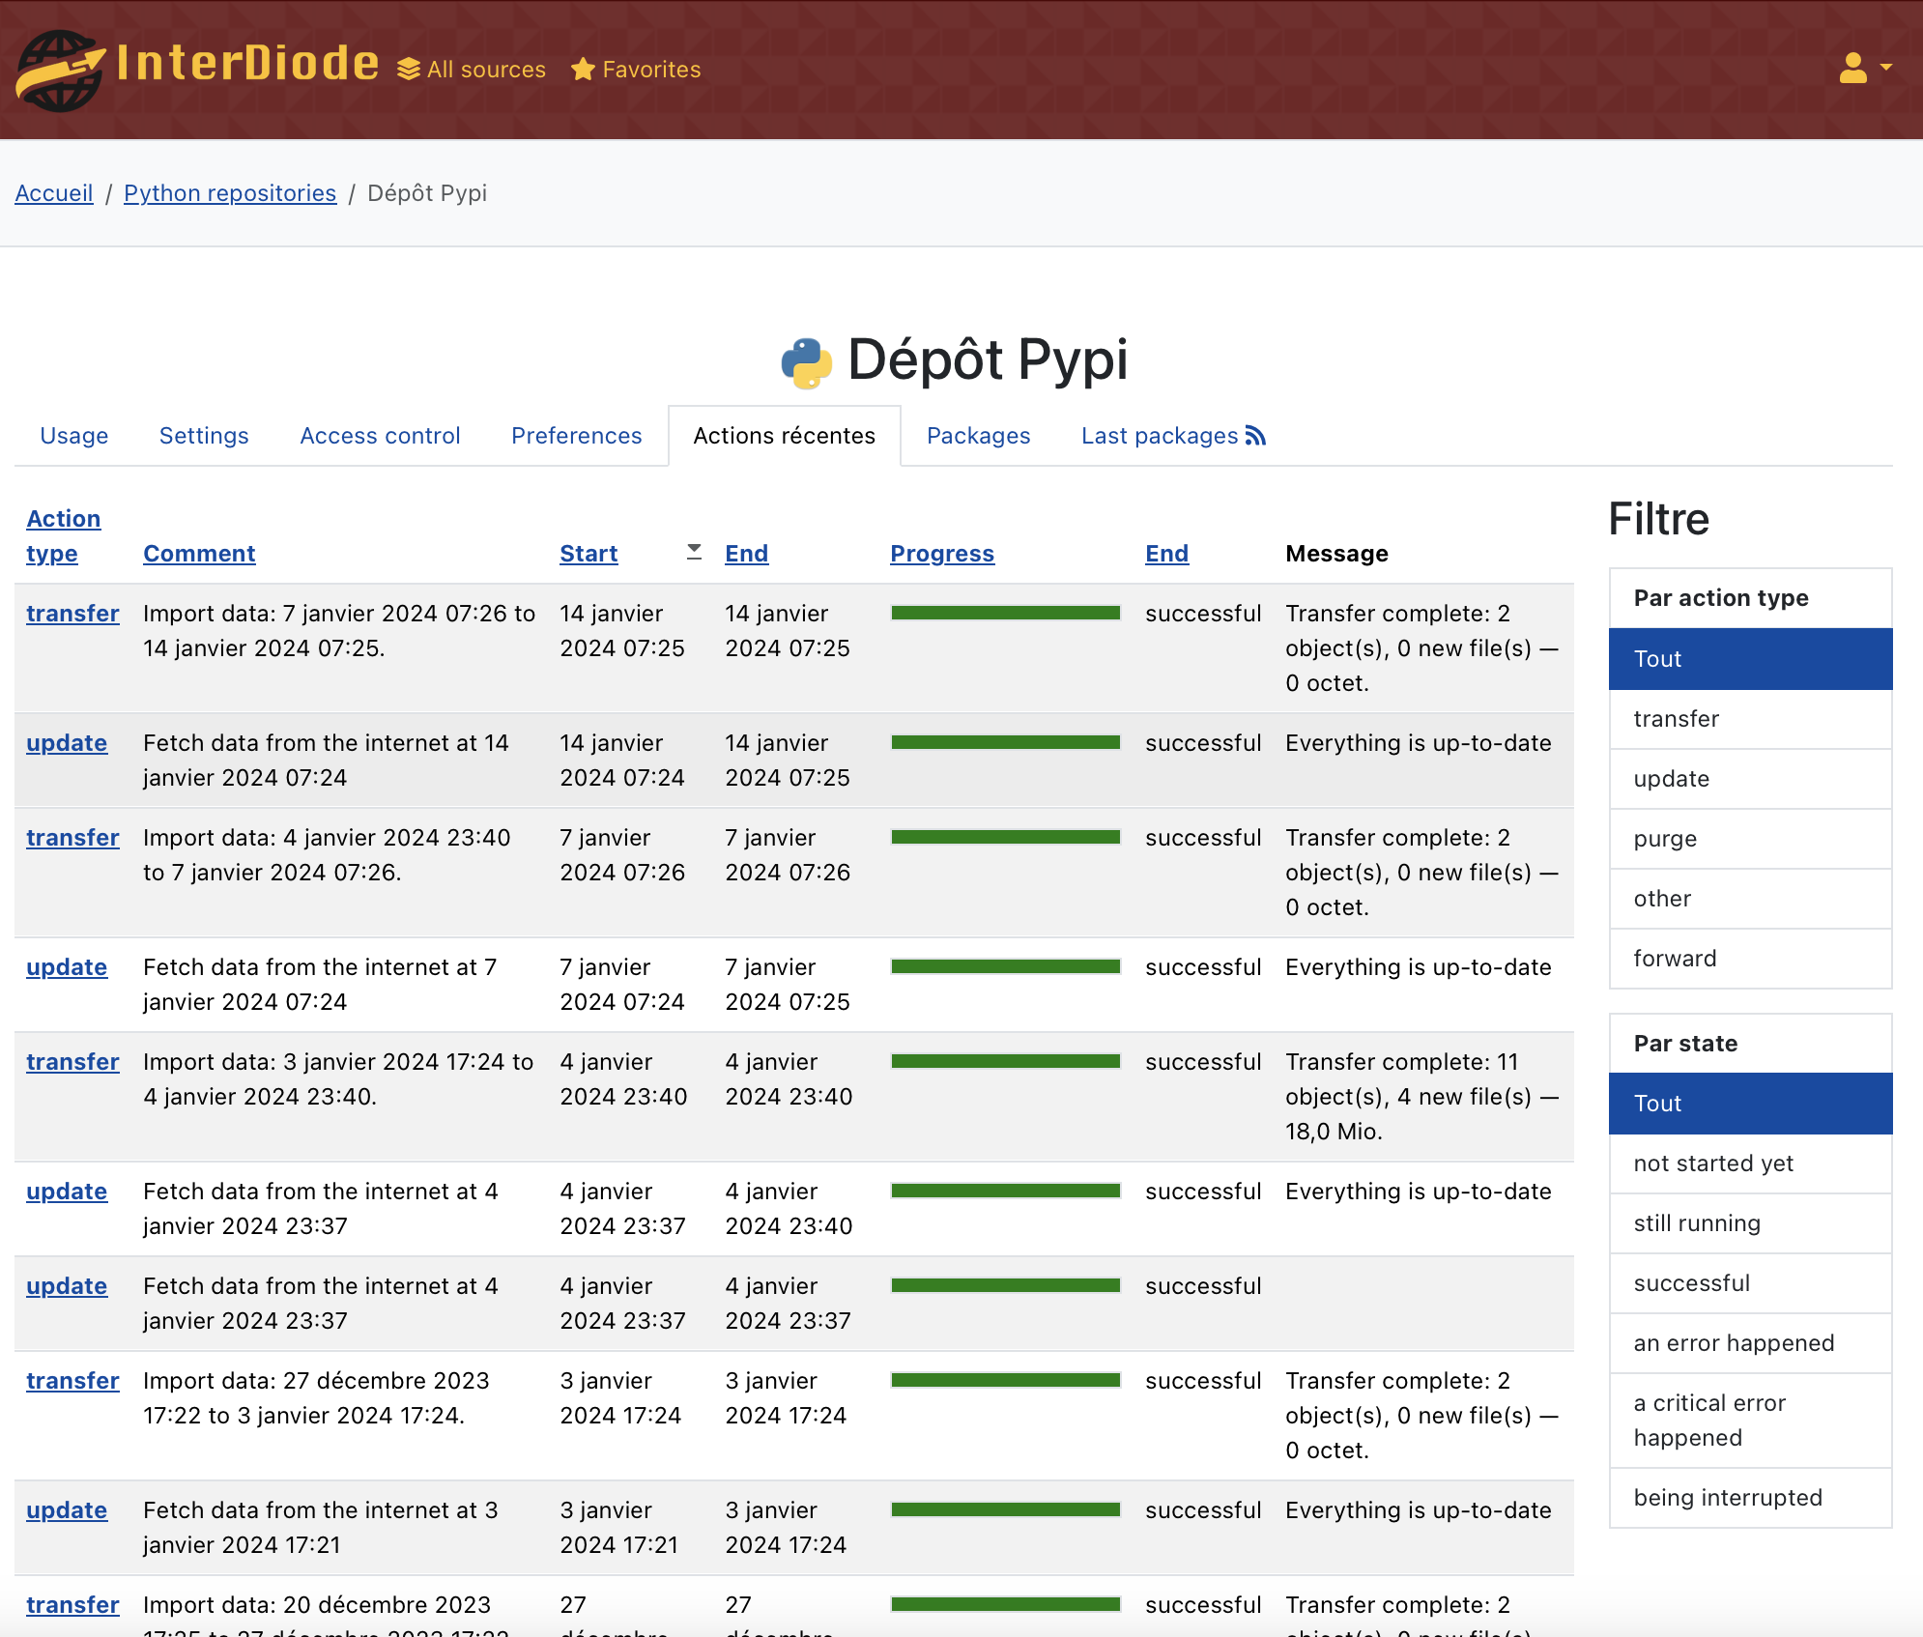The height and width of the screenshot is (1637, 1923).
Task: Sort by Comment column header
Action: click(199, 554)
